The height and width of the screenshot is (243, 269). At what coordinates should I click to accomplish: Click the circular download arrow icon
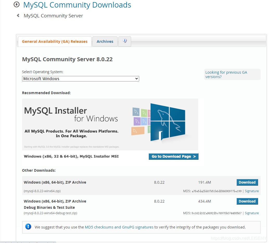(16, 5)
